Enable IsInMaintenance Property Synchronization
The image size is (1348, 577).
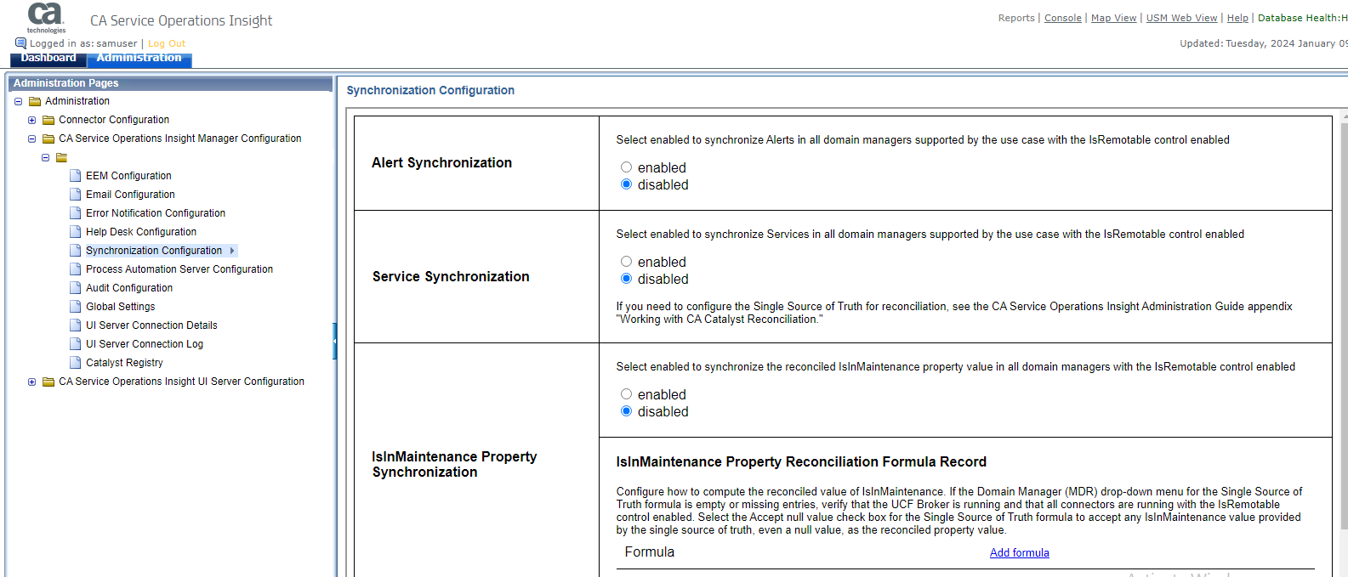626,394
